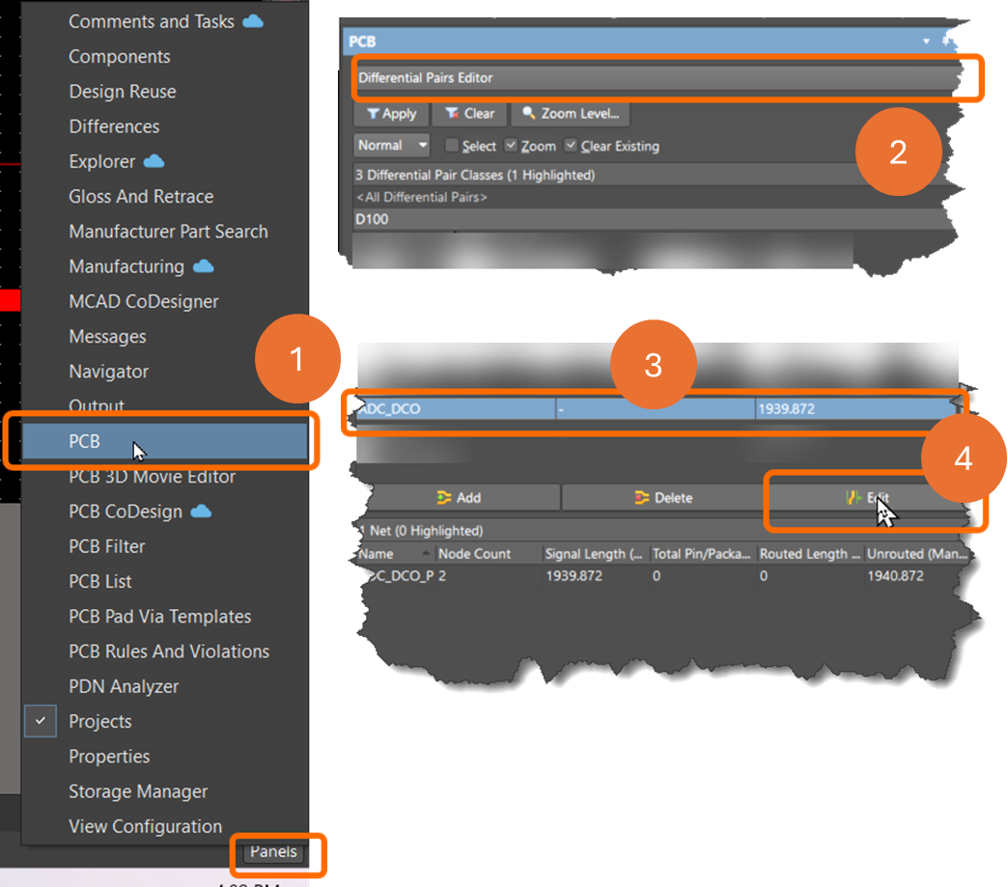Click 1939.872 value in ADC_DCO row

click(786, 409)
